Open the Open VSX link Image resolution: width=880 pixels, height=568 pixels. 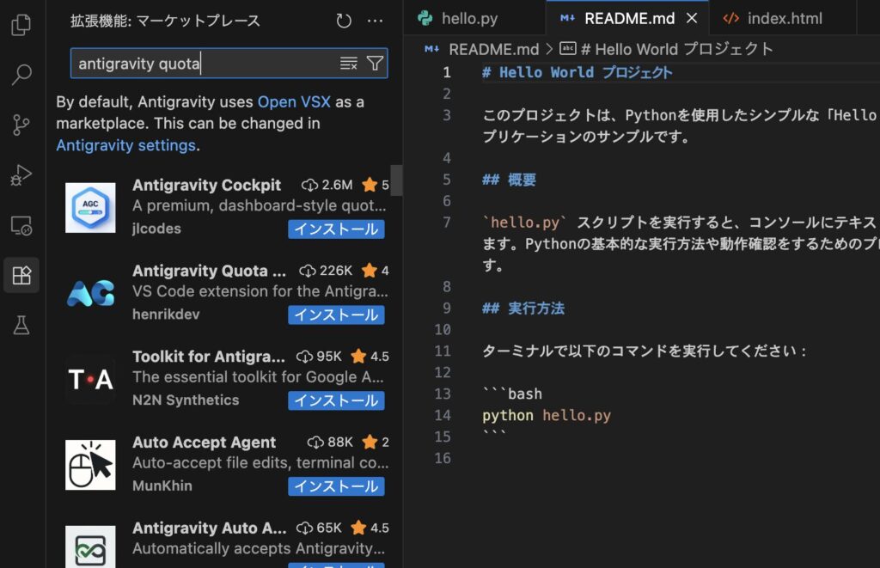pyautogui.click(x=294, y=102)
